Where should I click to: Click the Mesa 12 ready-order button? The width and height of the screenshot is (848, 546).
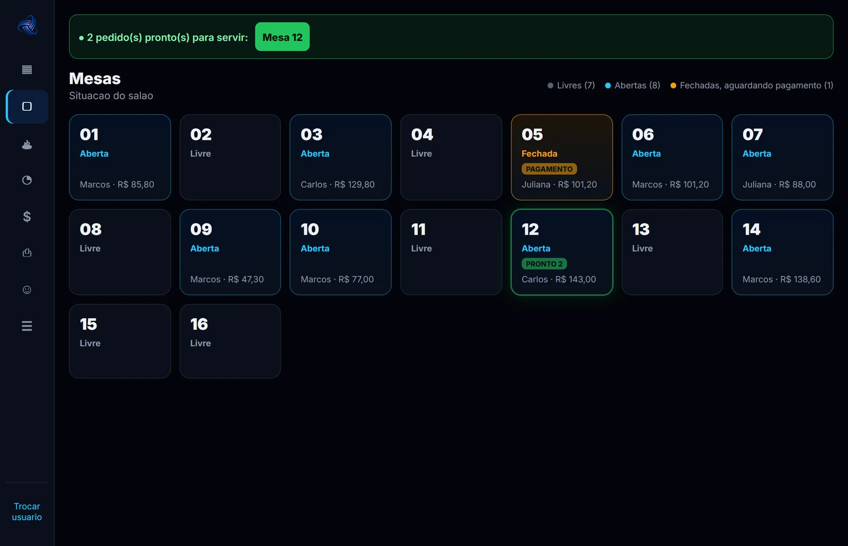[282, 37]
